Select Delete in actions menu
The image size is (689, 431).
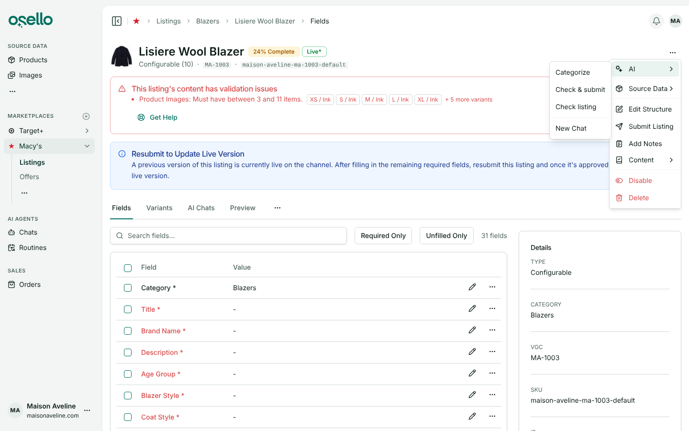(645, 198)
